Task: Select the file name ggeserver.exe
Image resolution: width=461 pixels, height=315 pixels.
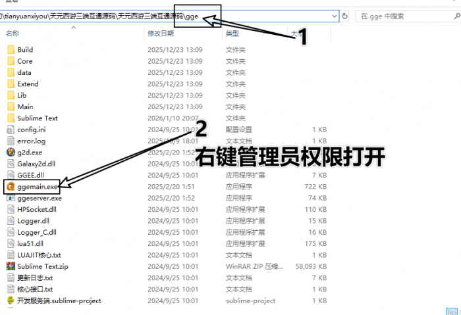Action: coord(40,198)
